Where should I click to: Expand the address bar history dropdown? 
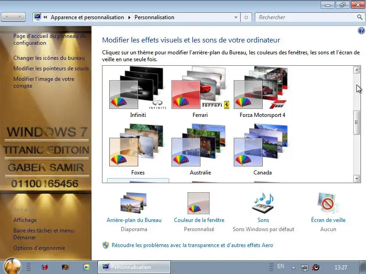click(x=236, y=17)
